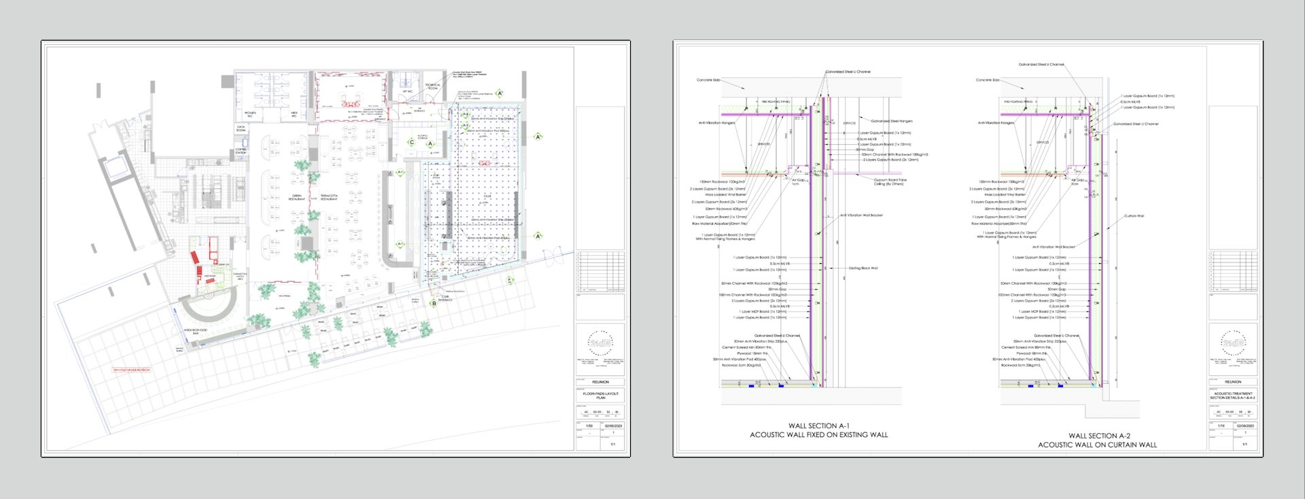
Task: Select the Acoustic-Treatment Section-Details title block field
Action: 1233,395
